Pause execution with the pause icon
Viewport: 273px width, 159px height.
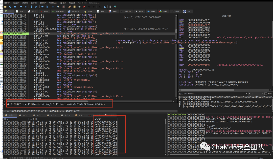(26, 7)
